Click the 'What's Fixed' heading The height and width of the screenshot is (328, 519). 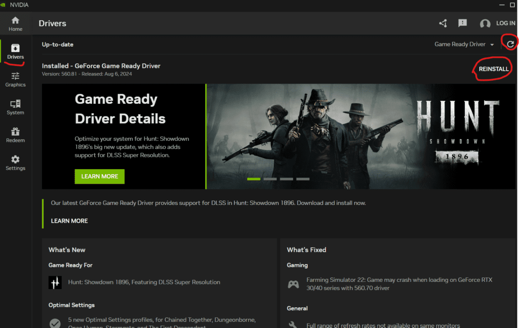(307, 250)
